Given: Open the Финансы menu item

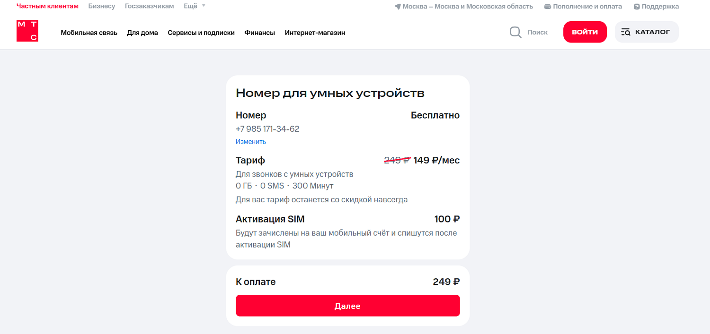Looking at the screenshot, I should (259, 33).
